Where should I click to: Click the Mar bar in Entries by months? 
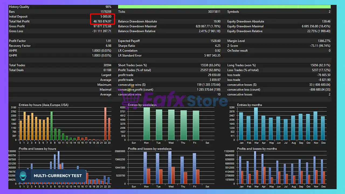point(256,124)
